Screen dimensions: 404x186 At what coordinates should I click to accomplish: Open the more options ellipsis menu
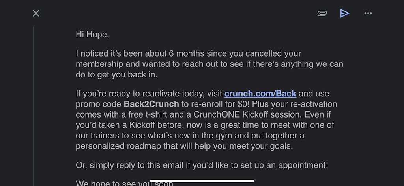pos(368,13)
